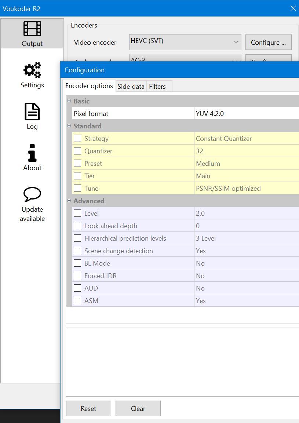
Task: Enable the Strategy option checkbox
Action: [x=77, y=139]
